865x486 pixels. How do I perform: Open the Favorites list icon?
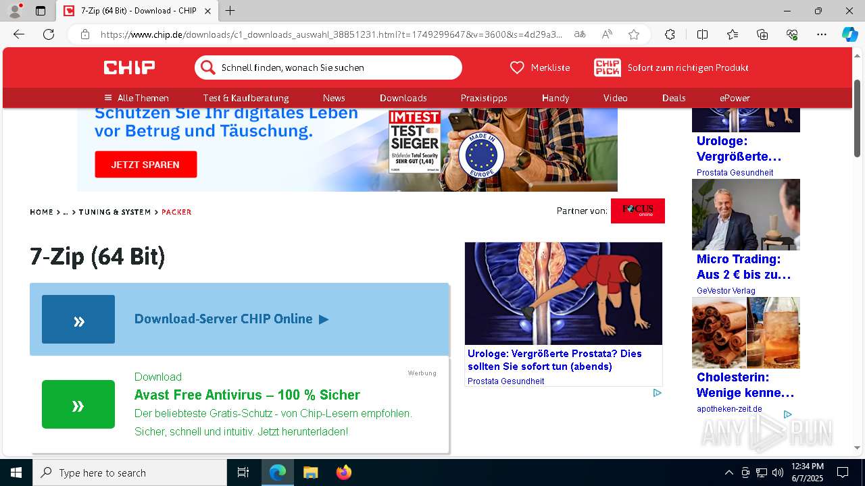click(x=733, y=34)
